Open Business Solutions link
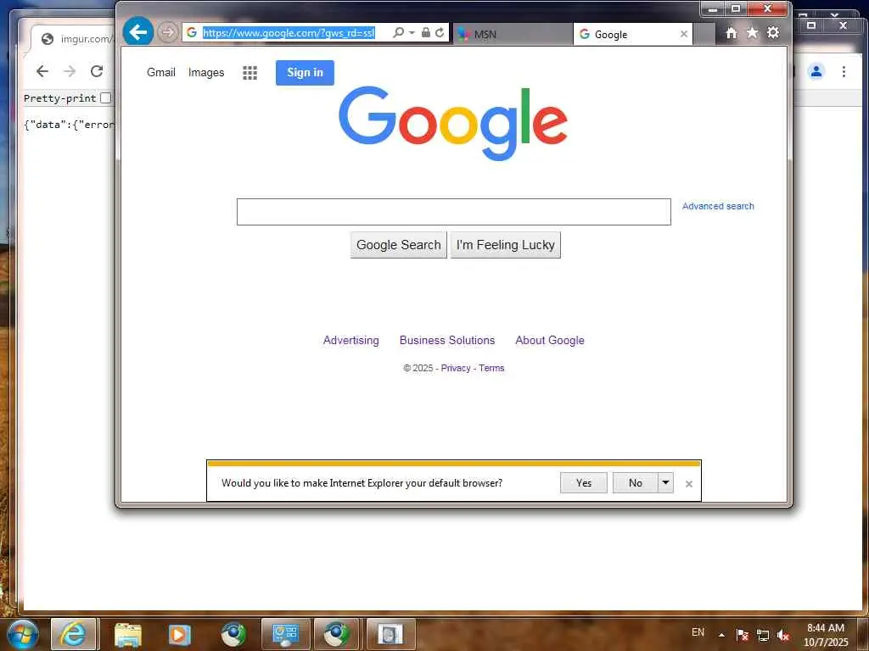 pos(447,340)
